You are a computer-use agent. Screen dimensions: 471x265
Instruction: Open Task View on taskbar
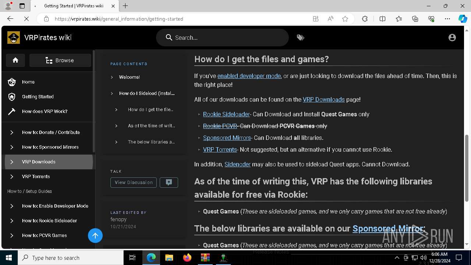(x=133, y=258)
